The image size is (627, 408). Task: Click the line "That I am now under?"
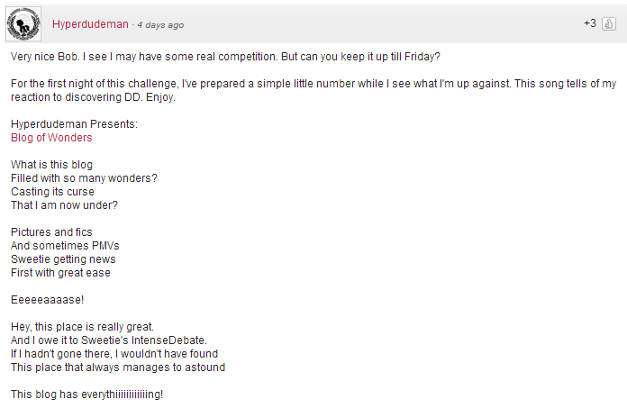64,205
